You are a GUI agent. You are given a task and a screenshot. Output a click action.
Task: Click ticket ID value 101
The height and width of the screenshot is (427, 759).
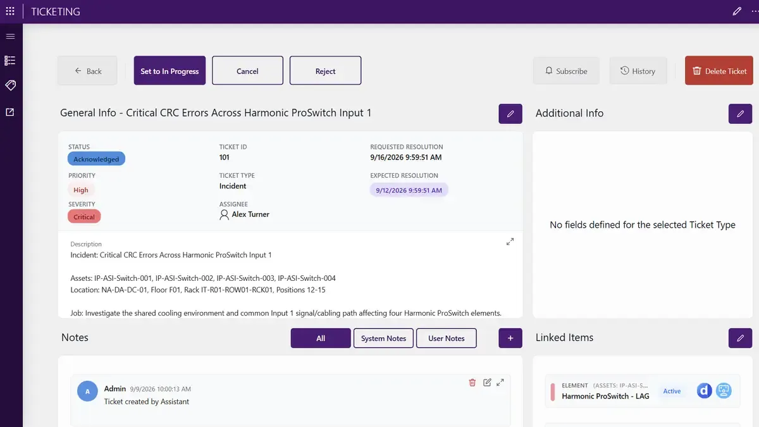click(x=225, y=158)
